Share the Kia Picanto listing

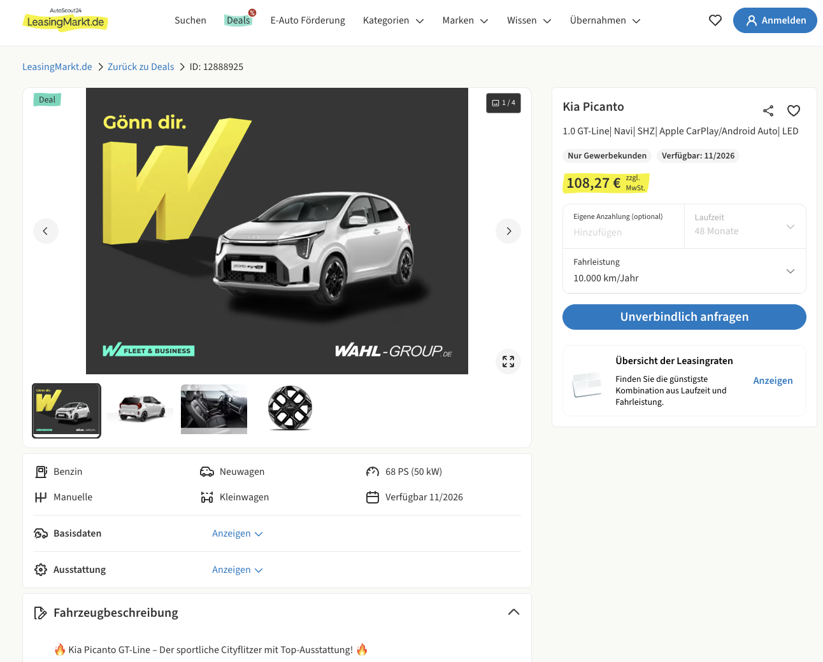tap(768, 111)
